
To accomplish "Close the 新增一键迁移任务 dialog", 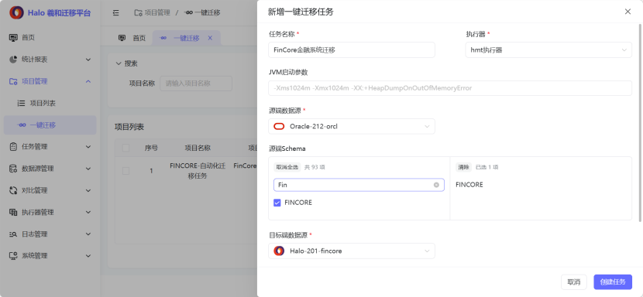I will pyautogui.click(x=628, y=12).
